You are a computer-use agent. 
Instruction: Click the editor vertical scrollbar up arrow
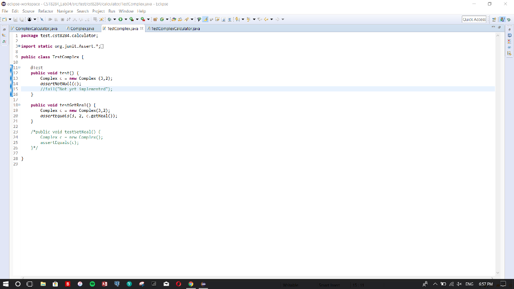(497, 36)
